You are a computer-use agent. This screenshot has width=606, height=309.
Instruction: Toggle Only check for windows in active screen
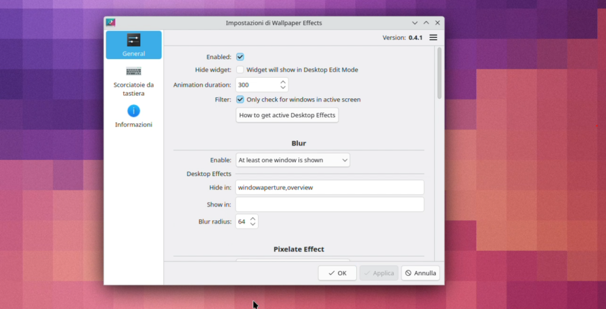(x=240, y=99)
